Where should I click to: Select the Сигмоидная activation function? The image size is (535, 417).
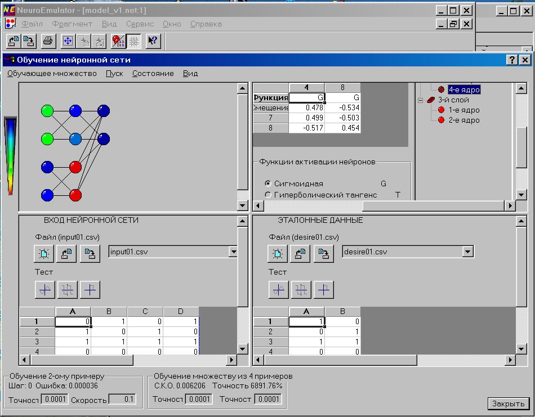click(269, 183)
